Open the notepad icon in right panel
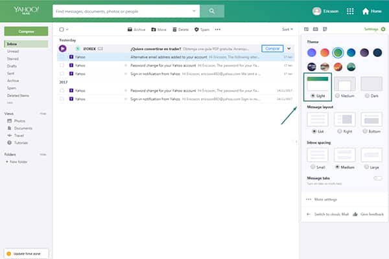The image size is (389, 259). click(325, 29)
